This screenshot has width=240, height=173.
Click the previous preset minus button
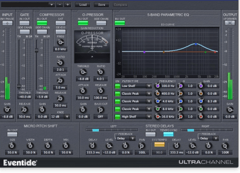(x=60, y=5)
